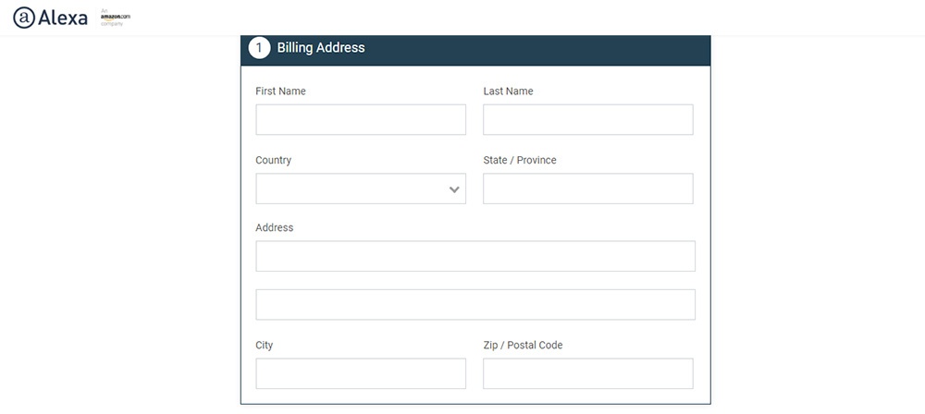Click the City label text
Image resolution: width=925 pixels, height=414 pixels.
pyautogui.click(x=264, y=345)
